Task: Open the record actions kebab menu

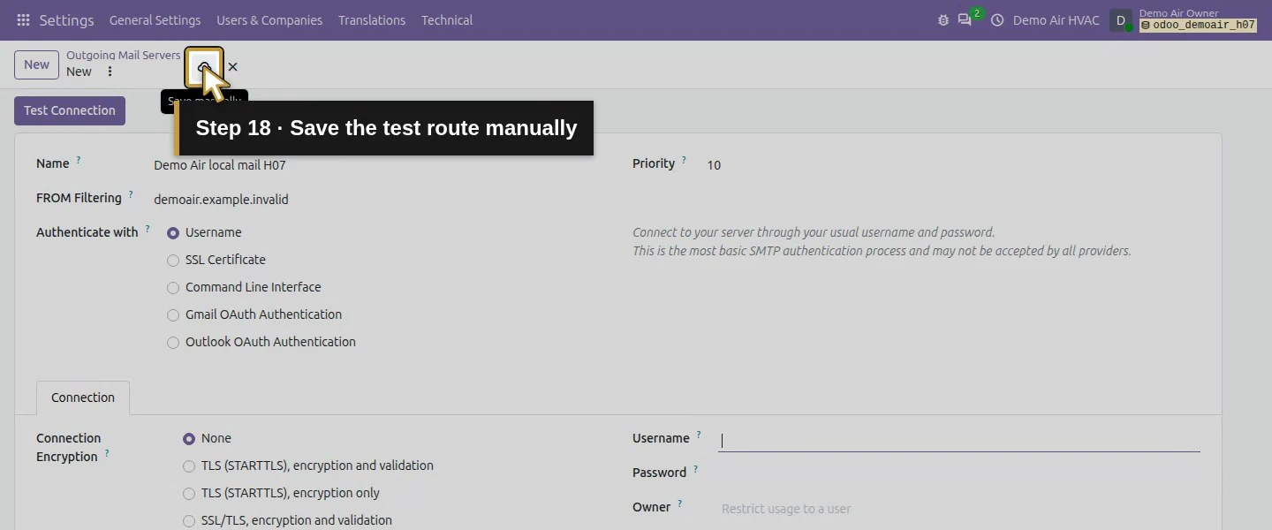Action: [x=110, y=72]
